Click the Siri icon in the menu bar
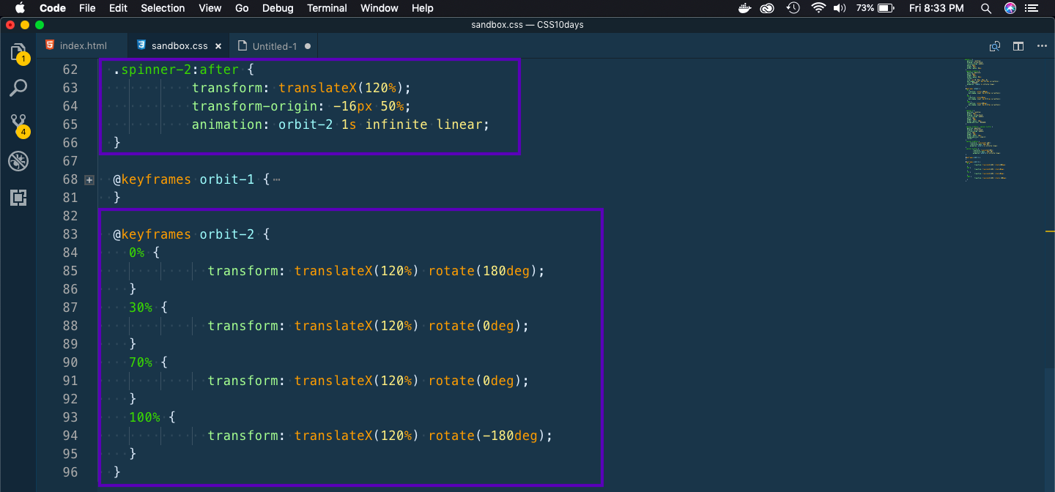This screenshot has height=492, width=1055. click(1011, 8)
